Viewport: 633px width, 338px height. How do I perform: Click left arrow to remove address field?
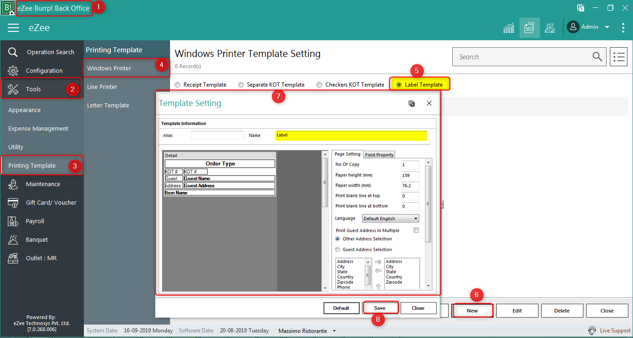(378, 271)
